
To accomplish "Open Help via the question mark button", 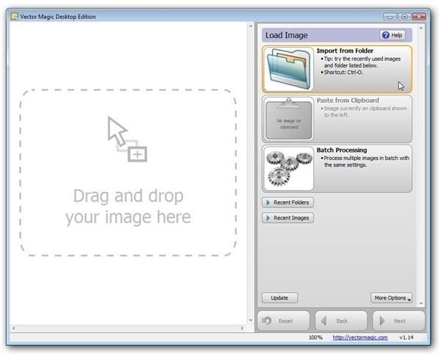I will click(392, 35).
